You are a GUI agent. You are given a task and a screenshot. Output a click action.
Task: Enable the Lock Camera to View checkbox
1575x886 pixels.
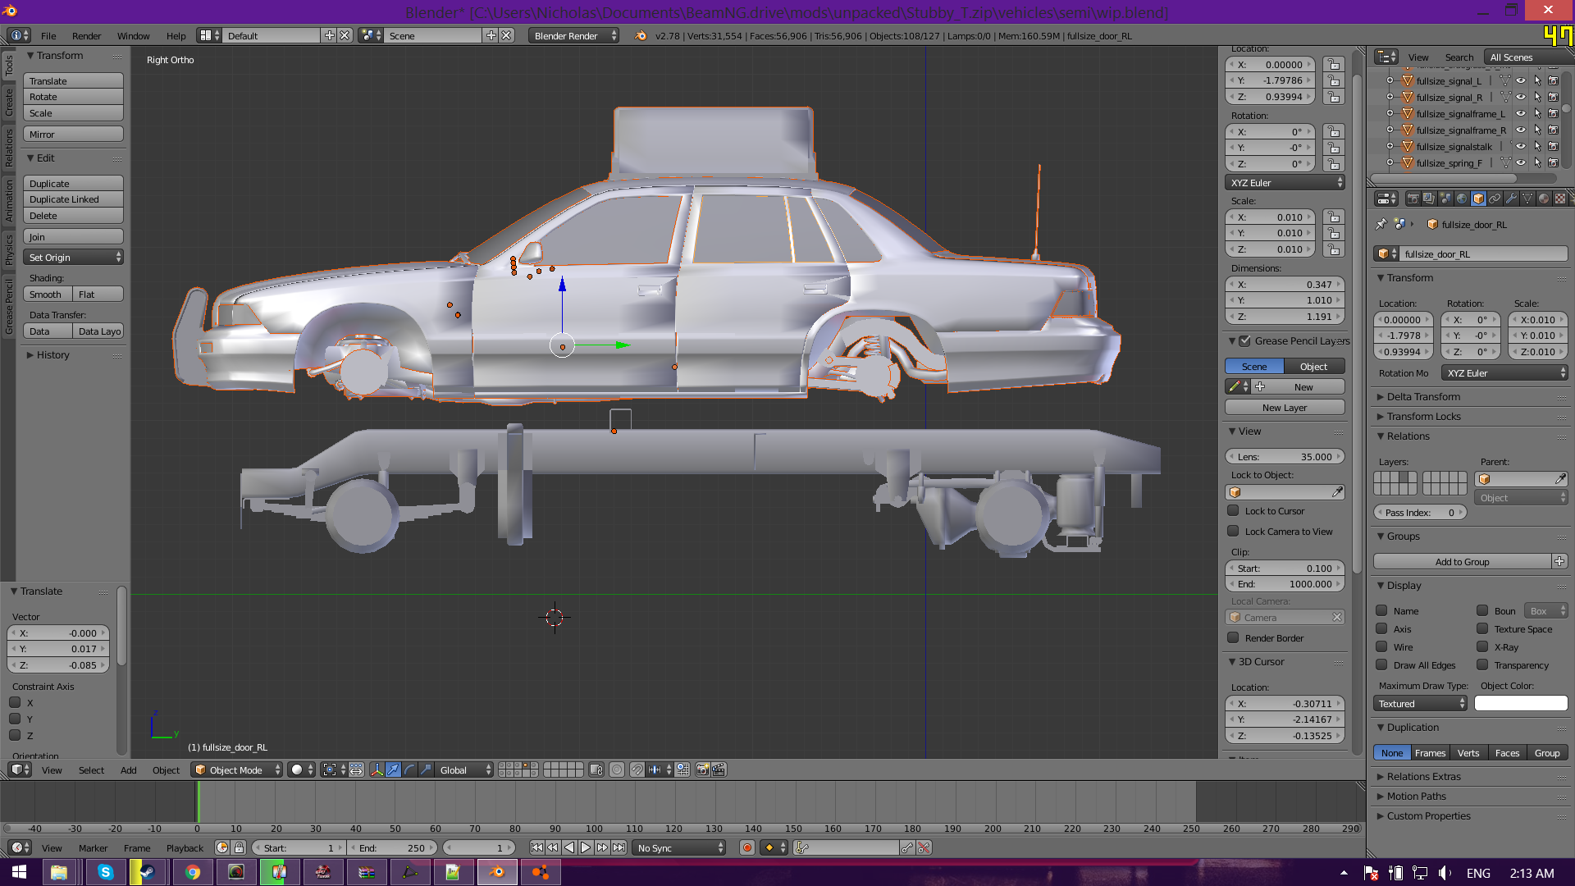tap(1233, 532)
